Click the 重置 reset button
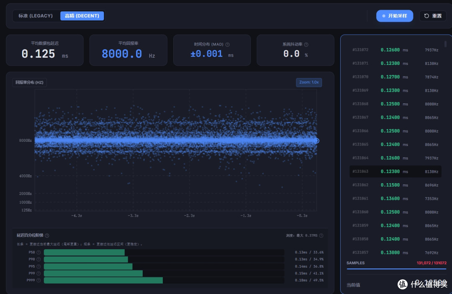452x294 pixels. pyautogui.click(x=433, y=16)
